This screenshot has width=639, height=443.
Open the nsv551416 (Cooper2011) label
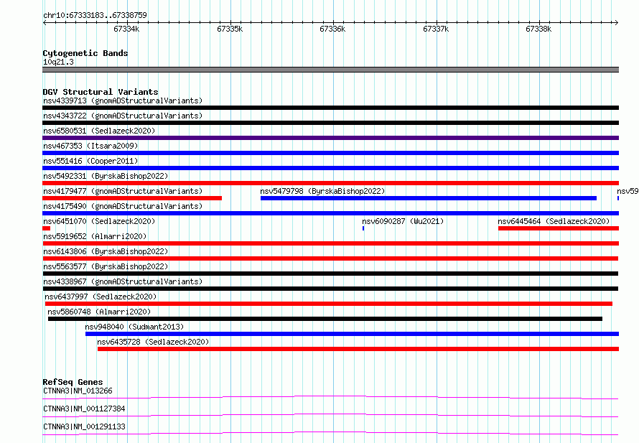tap(90, 161)
